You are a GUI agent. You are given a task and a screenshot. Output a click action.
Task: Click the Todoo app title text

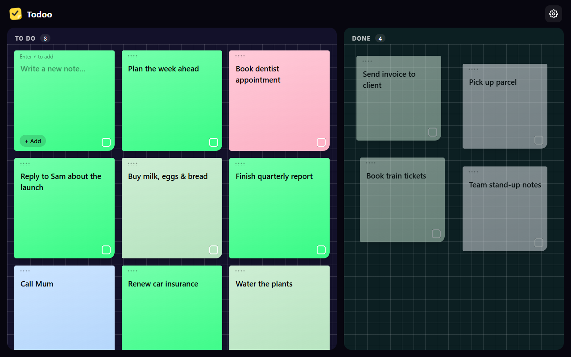[39, 14]
